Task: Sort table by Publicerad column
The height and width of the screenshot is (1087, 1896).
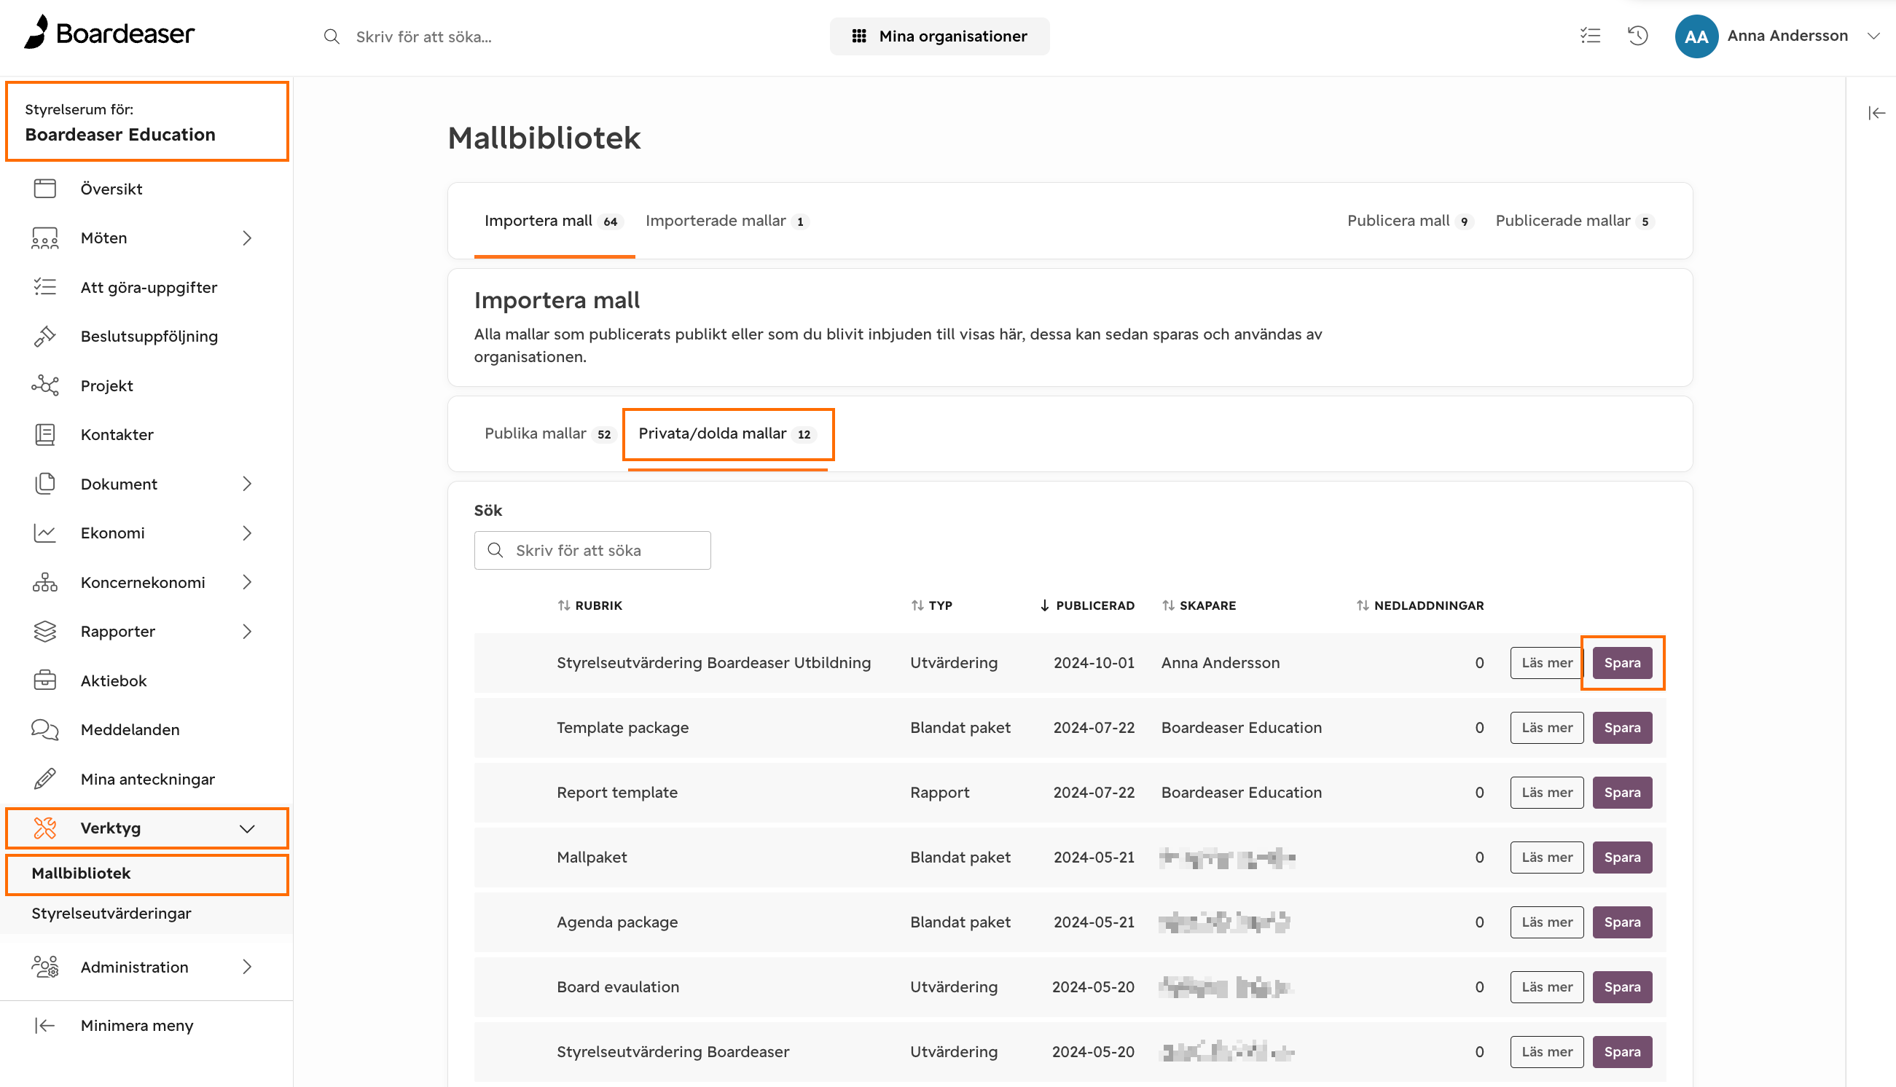Action: [1087, 605]
